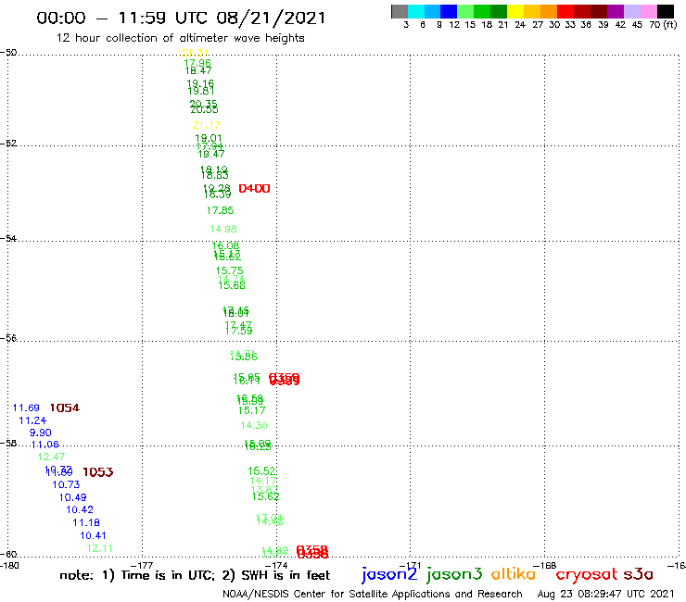Click the blue value 11.06

coord(45,445)
